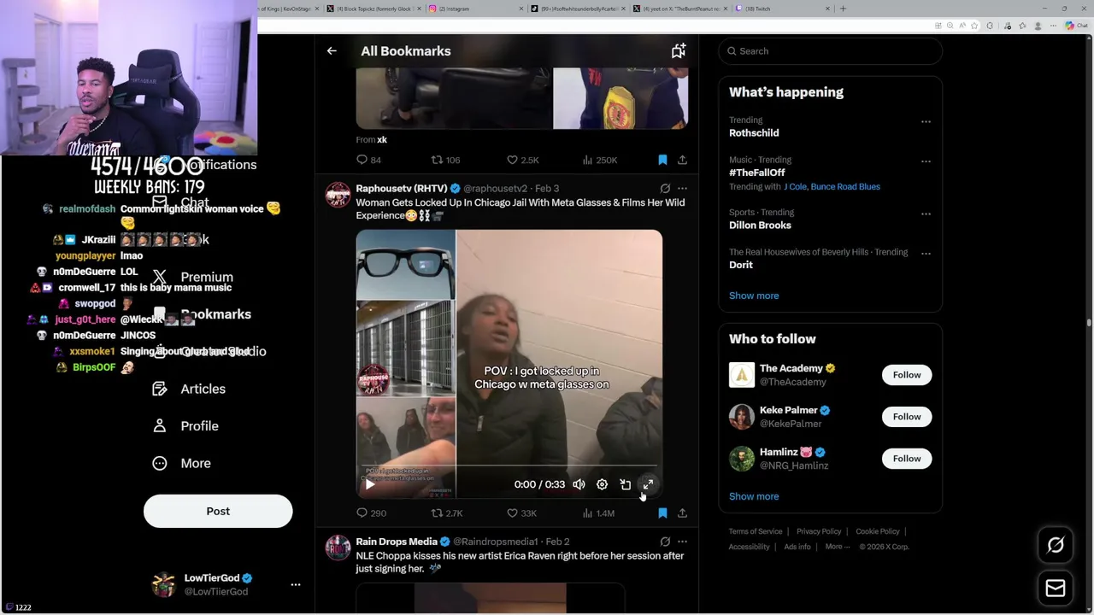Open Keke Palmer profile avatar
The image size is (1094, 615).
coord(742,417)
